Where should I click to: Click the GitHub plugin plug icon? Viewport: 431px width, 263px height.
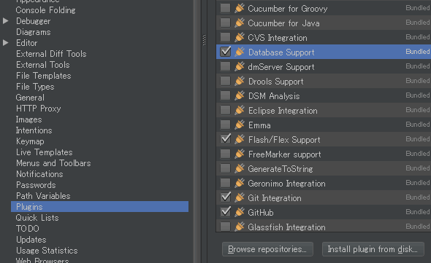click(x=240, y=212)
